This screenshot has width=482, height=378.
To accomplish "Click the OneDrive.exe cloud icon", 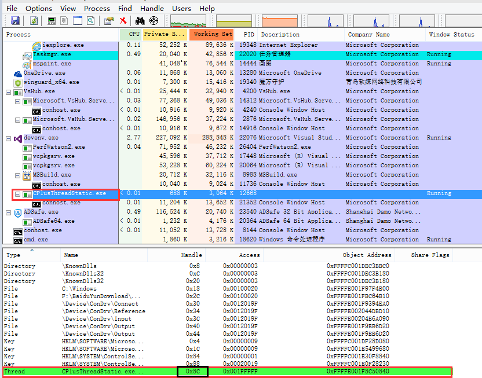I will 18,74.
